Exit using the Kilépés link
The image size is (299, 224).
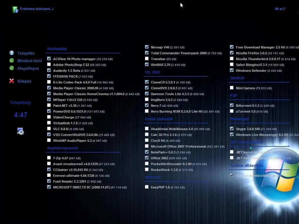tap(24, 81)
